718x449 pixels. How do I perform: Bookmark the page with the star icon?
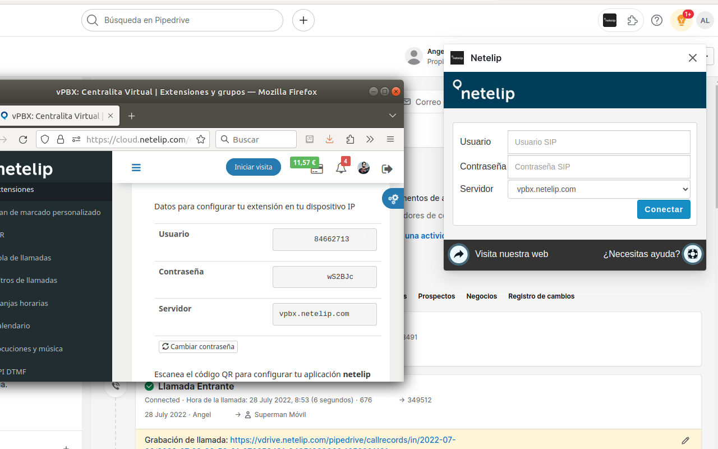(201, 139)
